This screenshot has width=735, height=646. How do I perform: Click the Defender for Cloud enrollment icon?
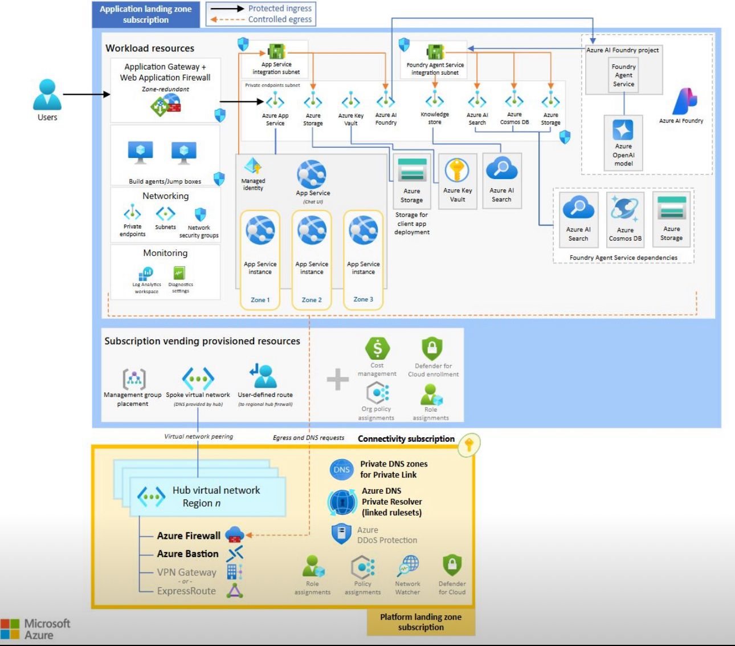coord(432,348)
